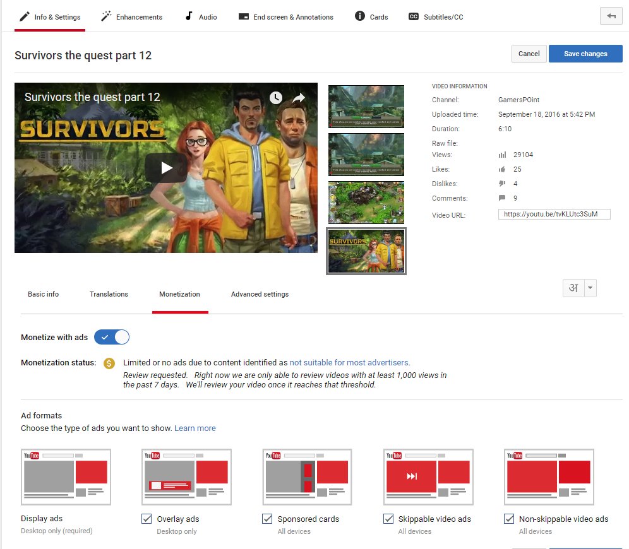
Task: Click the video title overlay in player
Action: 92,97
